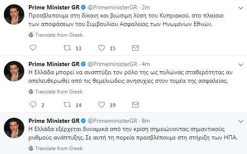Click the verified badge on the 8m tweet
Viewport: 247px width, 154px height.
[83, 121]
